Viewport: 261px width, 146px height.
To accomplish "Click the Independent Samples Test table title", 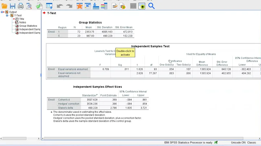I will [150, 46].
